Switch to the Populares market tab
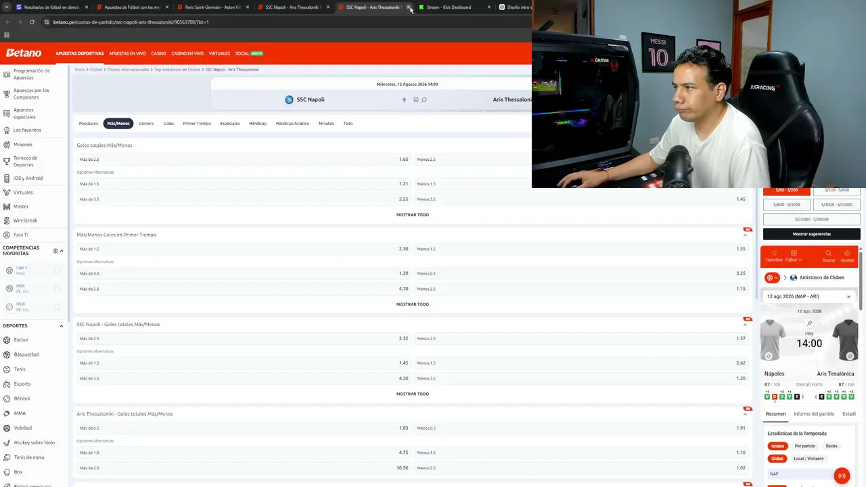 point(89,123)
